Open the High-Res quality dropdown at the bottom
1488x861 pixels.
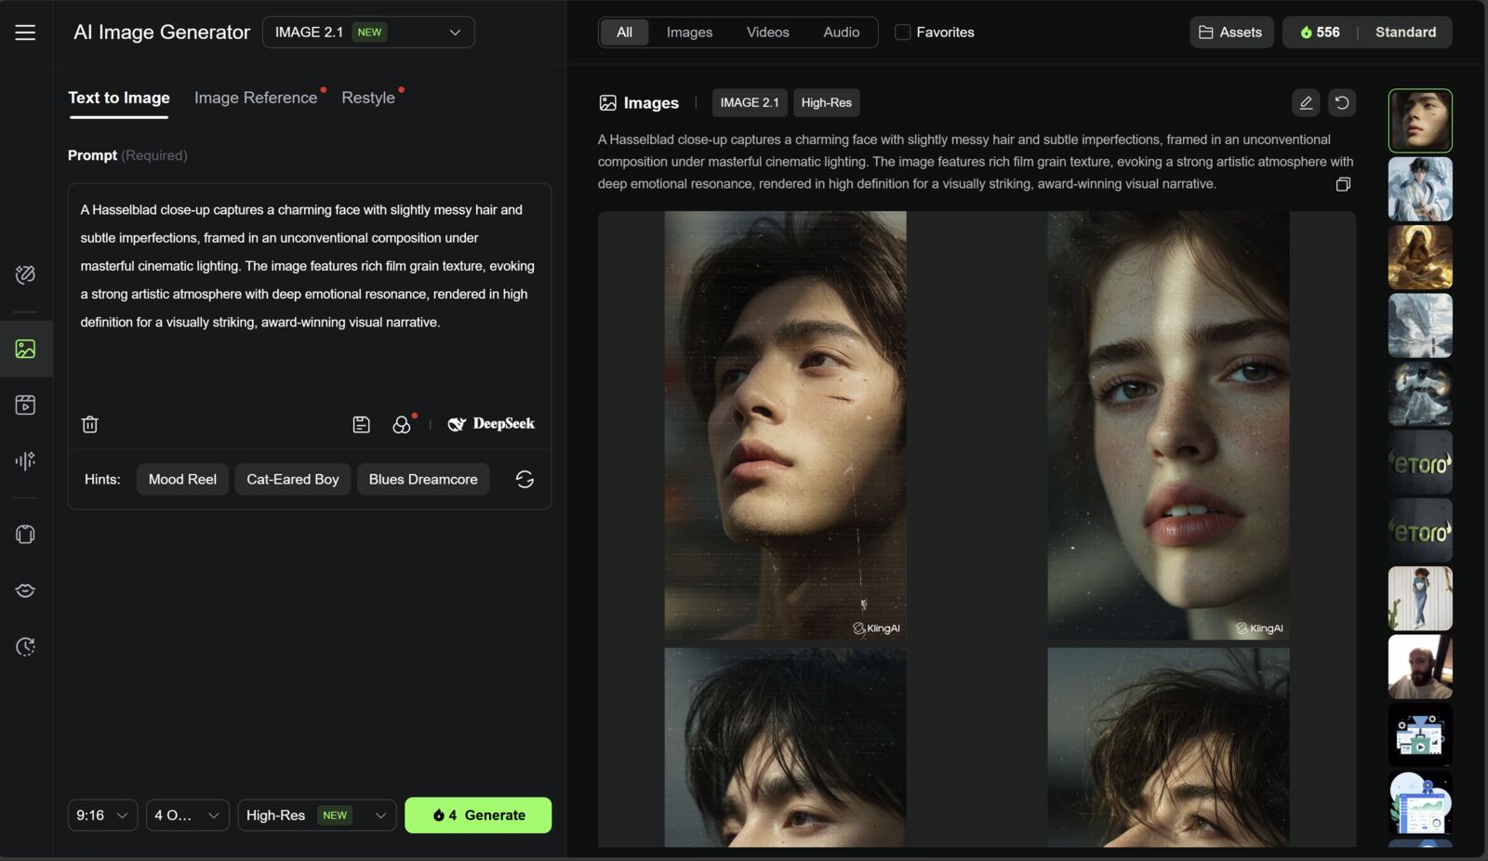tap(316, 815)
